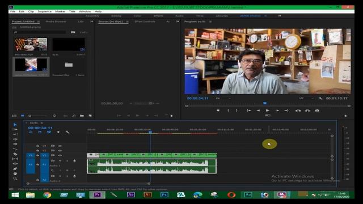The width and height of the screenshot is (363, 204).
Task: Select the Selection tool in the tools panel
Action: pos(15,125)
